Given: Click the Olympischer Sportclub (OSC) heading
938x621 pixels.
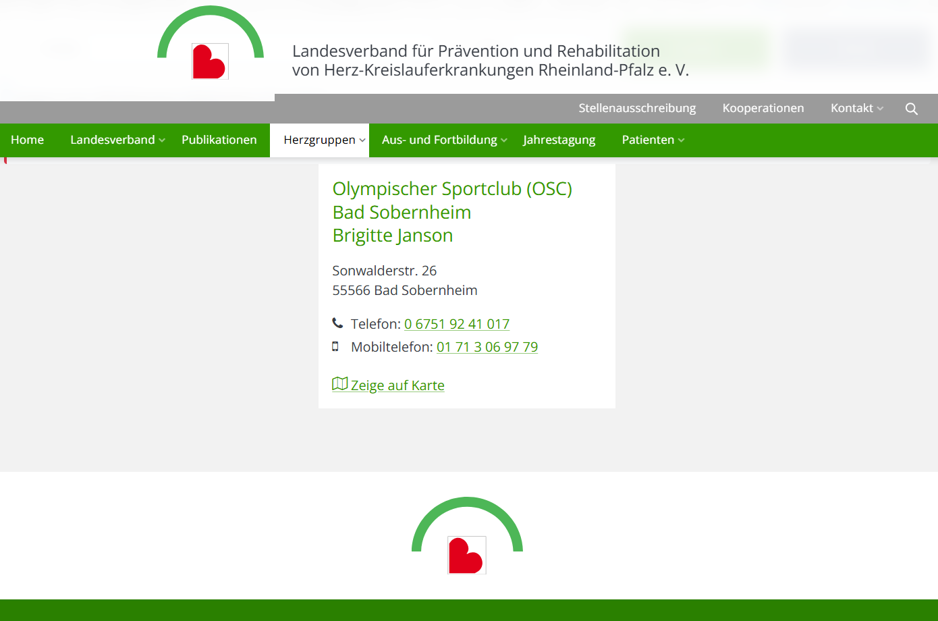Looking at the screenshot, I should pos(451,189).
